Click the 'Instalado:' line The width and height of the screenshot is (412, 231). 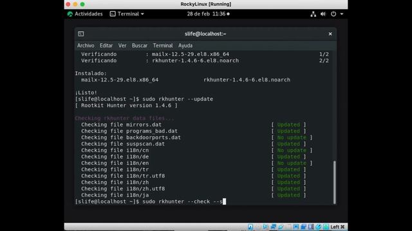tap(91, 73)
